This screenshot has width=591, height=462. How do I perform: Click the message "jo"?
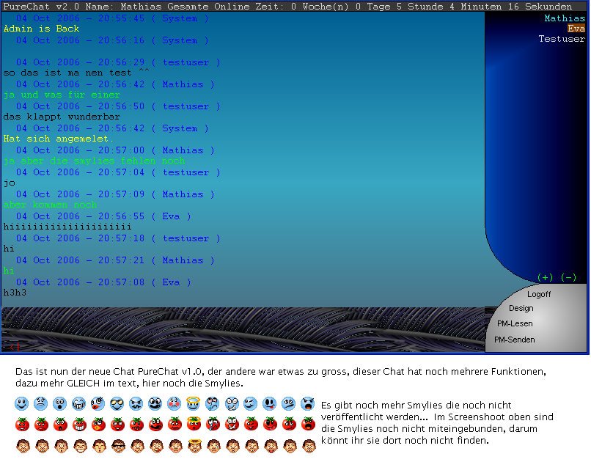click(x=10, y=183)
